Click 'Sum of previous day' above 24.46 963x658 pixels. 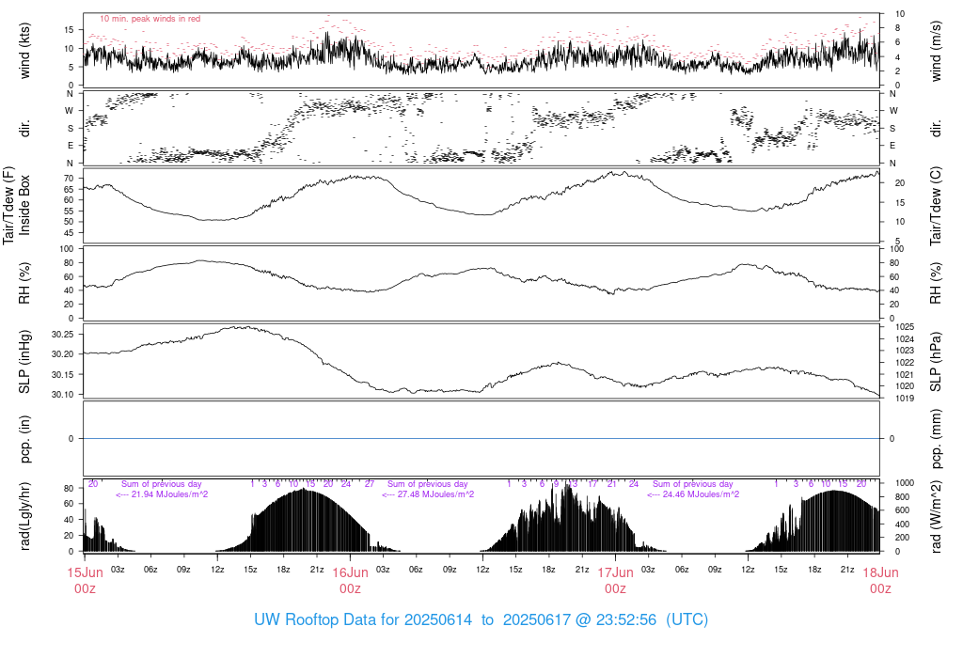click(693, 484)
